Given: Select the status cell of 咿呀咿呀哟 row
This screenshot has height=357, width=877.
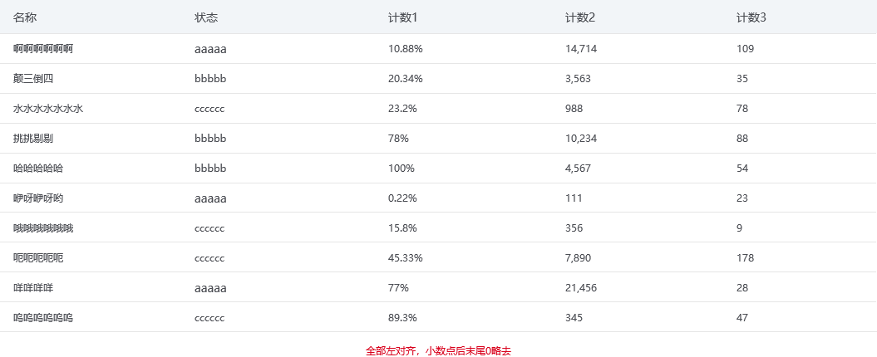Looking at the screenshot, I should tap(210, 198).
